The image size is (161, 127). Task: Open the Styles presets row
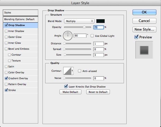click(x=21, y=13)
